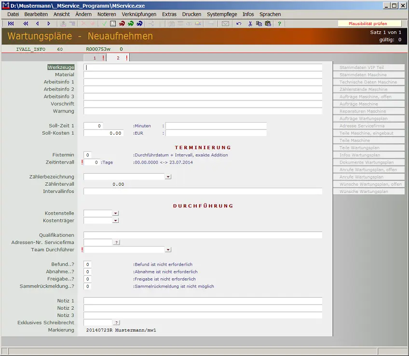Click the scissors cut icon
Viewport: 409px width, 356px height.
click(250, 24)
